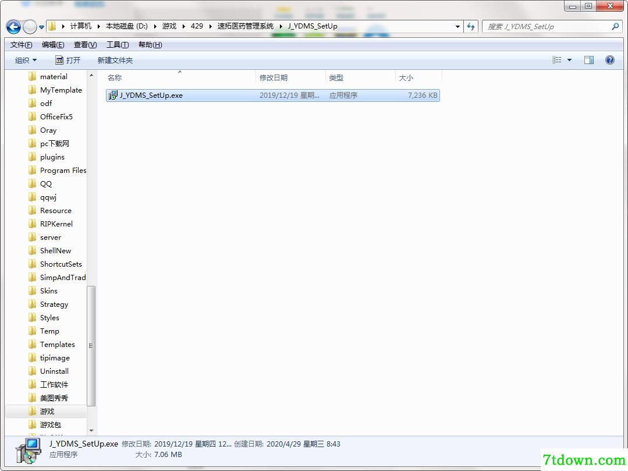Select the 速拓医药管理系统 breadcrumb segment
The image size is (628, 471).
pyautogui.click(x=245, y=26)
